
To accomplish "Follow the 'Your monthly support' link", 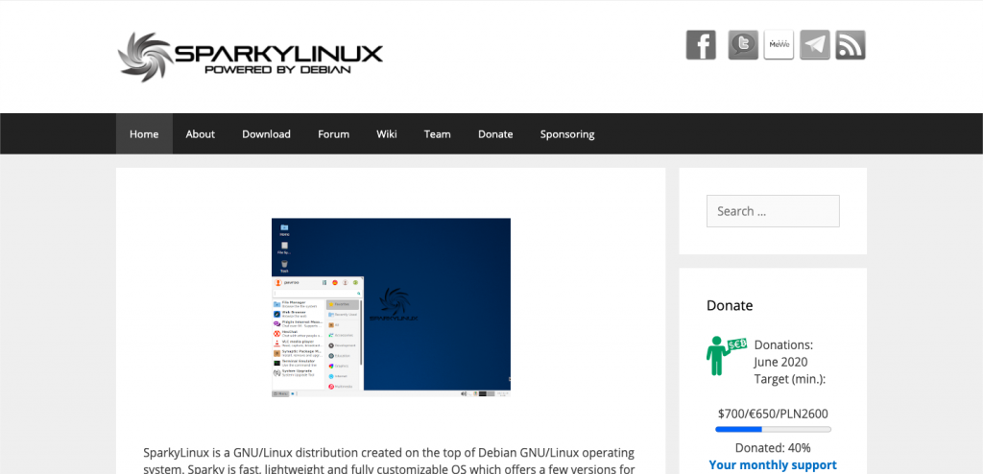I will coord(773,465).
